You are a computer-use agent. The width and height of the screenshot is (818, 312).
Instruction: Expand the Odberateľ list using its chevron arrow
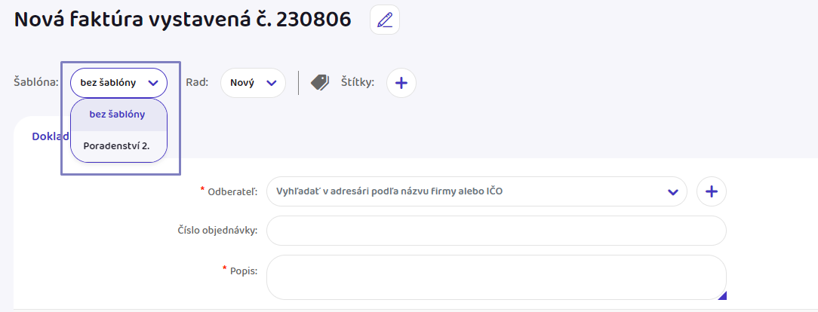coord(672,192)
